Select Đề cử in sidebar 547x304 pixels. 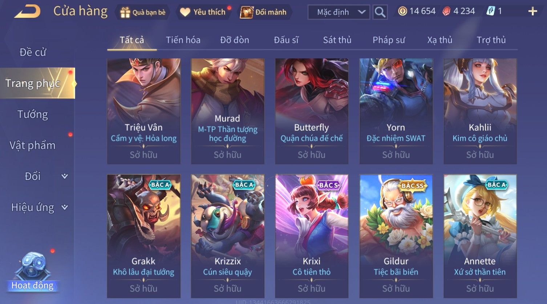click(33, 53)
